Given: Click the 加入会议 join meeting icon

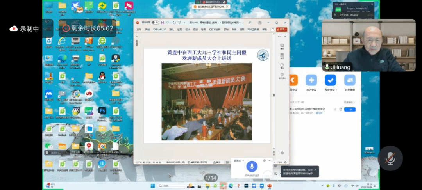Looking at the screenshot, I should point(311,80).
